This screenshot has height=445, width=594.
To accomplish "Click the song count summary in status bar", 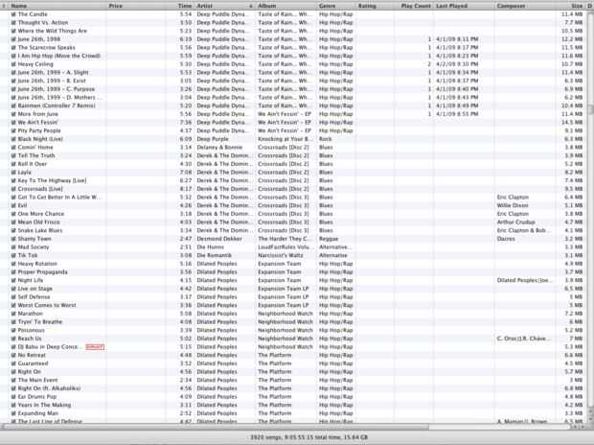I will tap(308, 437).
